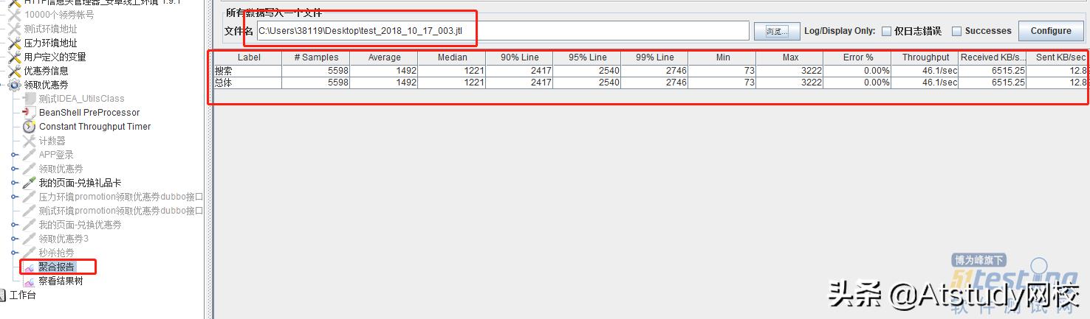Select the 工作台 tree item label
Image resolution: width=1090 pixels, height=319 pixels.
22,295
